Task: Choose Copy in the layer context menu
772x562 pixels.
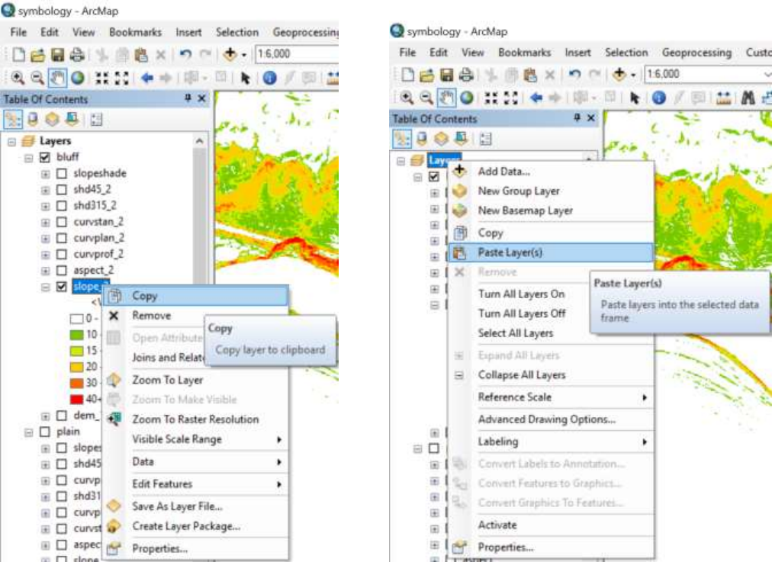Action: click(195, 296)
